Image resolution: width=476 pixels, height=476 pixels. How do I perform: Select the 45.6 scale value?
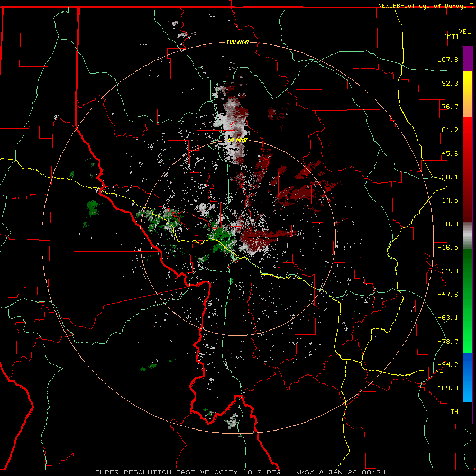pos(450,153)
